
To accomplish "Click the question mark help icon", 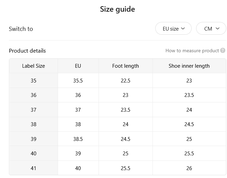I will click(223, 51).
